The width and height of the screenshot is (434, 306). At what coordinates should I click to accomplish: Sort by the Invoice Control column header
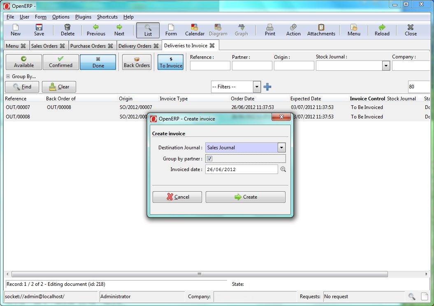click(x=367, y=99)
